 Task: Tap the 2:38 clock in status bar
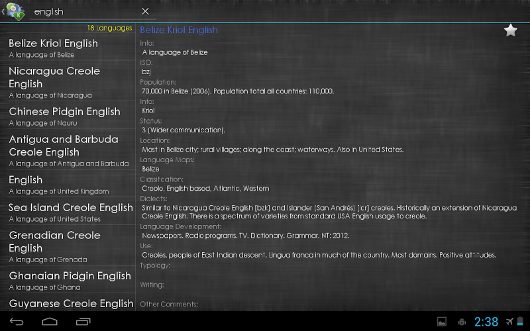[486, 322]
